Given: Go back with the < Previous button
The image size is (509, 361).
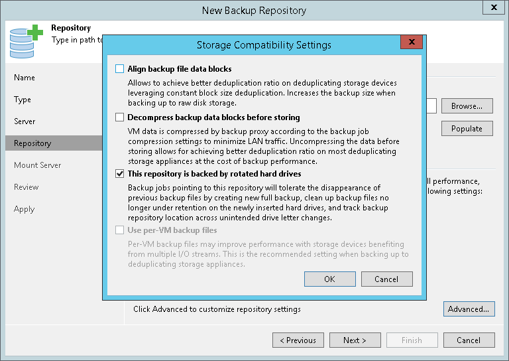Looking at the screenshot, I should pos(298,340).
